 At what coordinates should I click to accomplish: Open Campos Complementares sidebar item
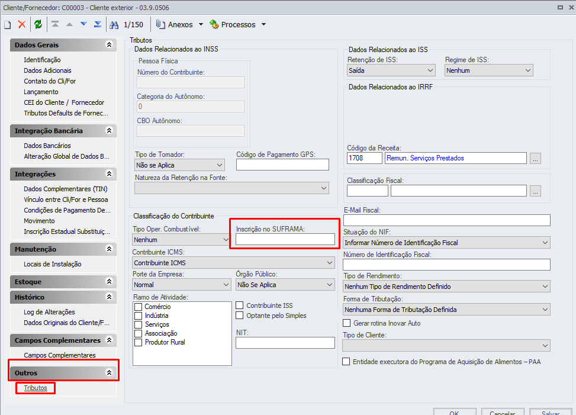coord(60,355)
